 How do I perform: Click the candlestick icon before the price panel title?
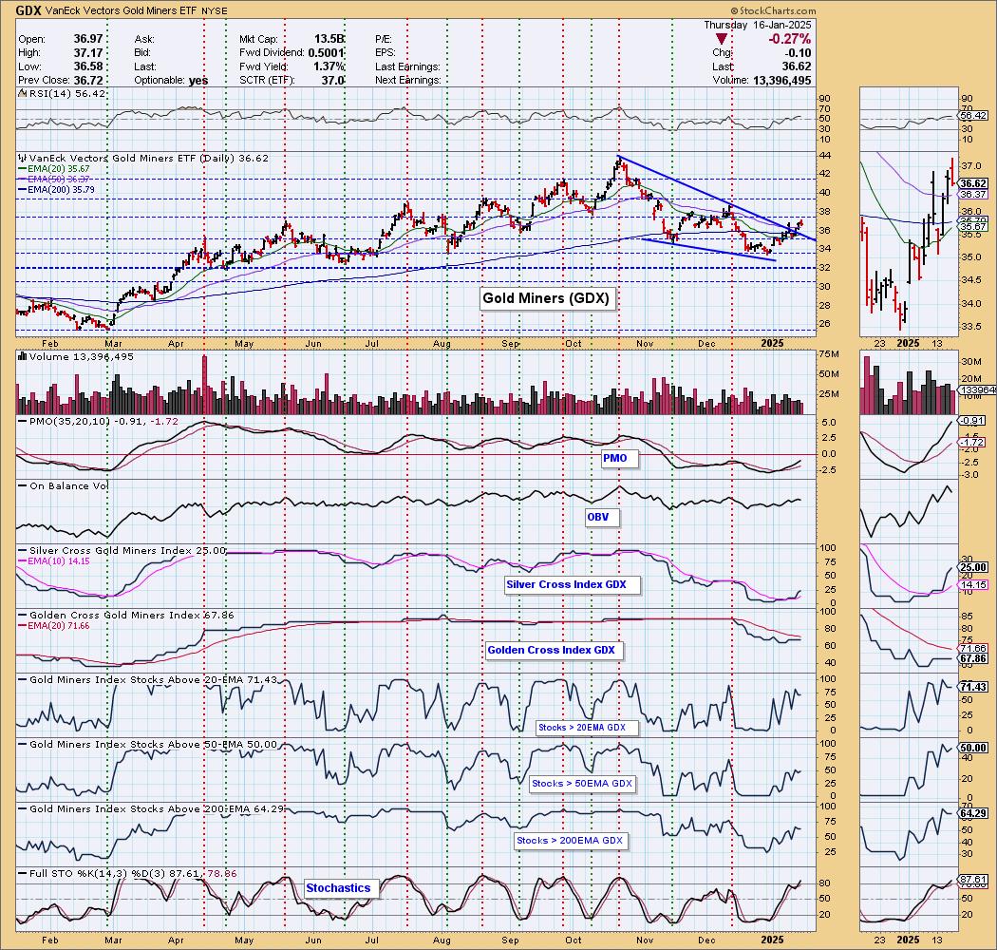click(23, 158)
